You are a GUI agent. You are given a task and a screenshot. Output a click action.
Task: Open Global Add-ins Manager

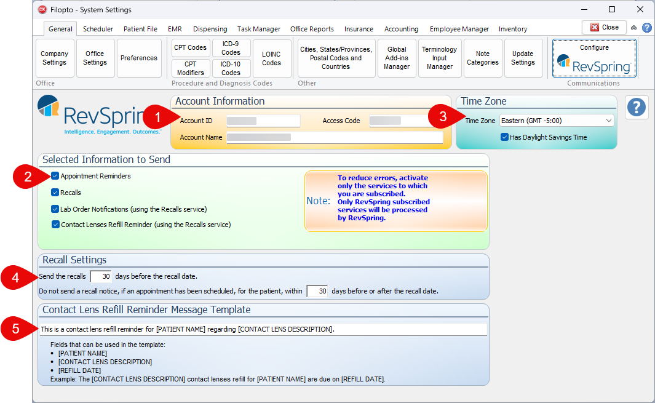click(397, 58)
